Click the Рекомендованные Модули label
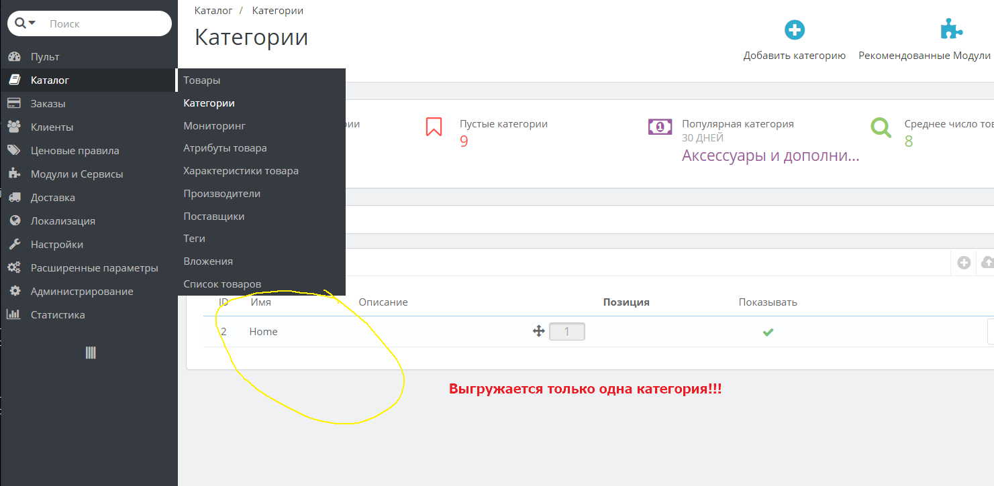Screen dimensions: 994x486 pos(924,56)
